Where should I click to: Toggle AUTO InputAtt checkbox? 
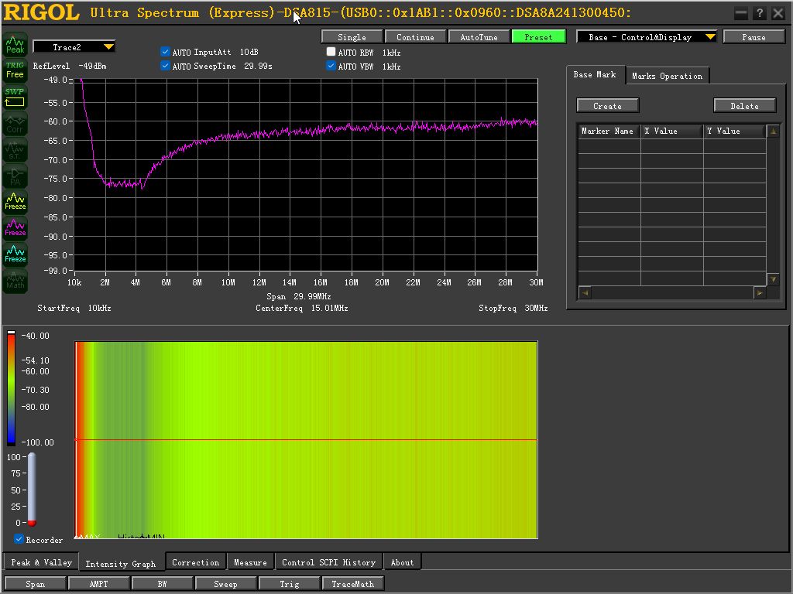click(165, 52)
